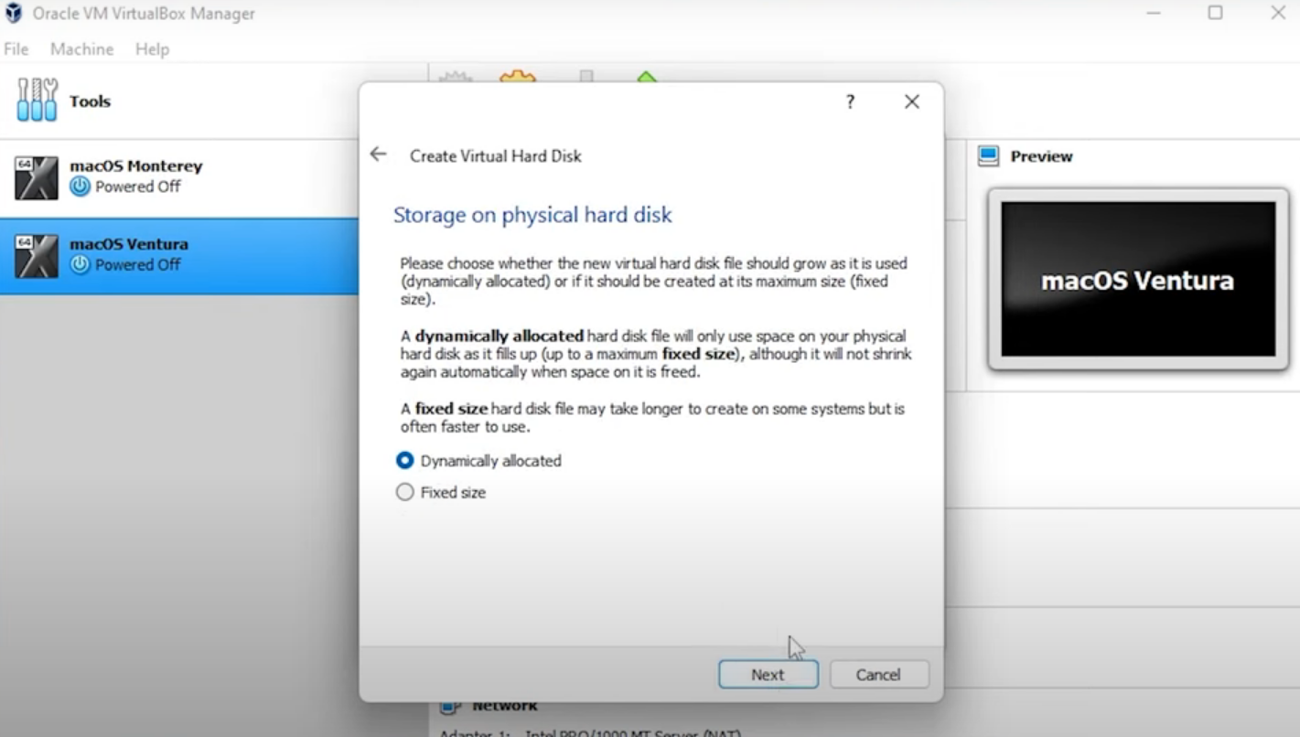Click the macOS Monterey VM icon
This screenshot has width=1300, height=737.
tap(37, 178)
